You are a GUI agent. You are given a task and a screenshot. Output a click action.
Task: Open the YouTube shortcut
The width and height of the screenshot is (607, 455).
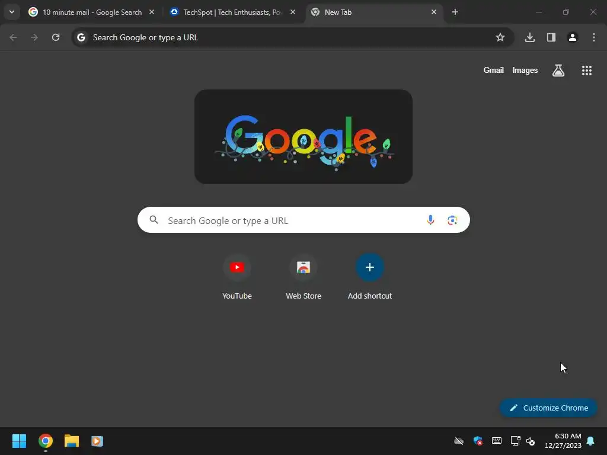click(x=237, y=278)
